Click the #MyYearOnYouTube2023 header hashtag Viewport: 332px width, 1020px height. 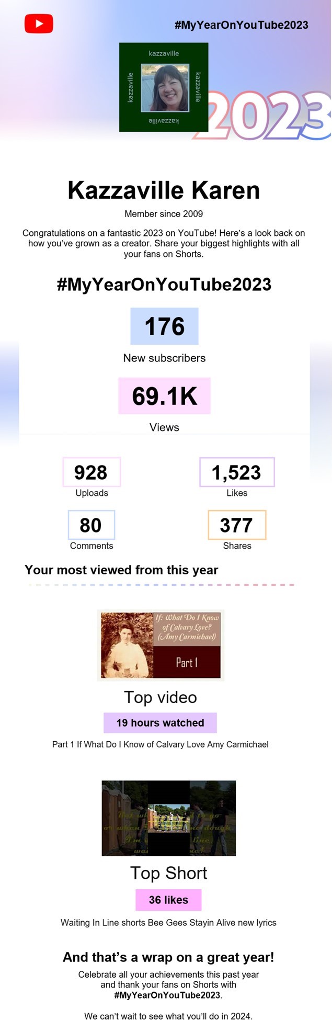coord(241,25)
